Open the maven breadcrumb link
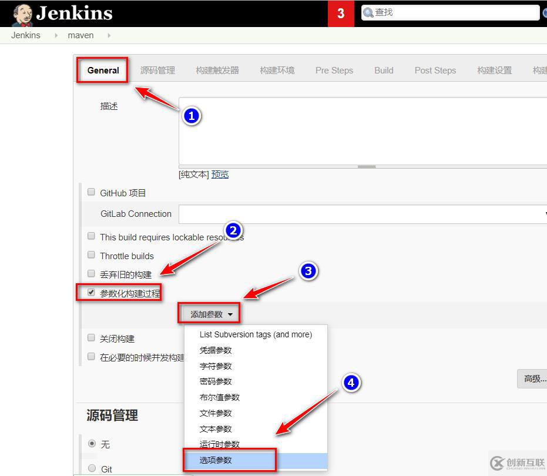This screenshot has height=476, width=547. point(80,35)
